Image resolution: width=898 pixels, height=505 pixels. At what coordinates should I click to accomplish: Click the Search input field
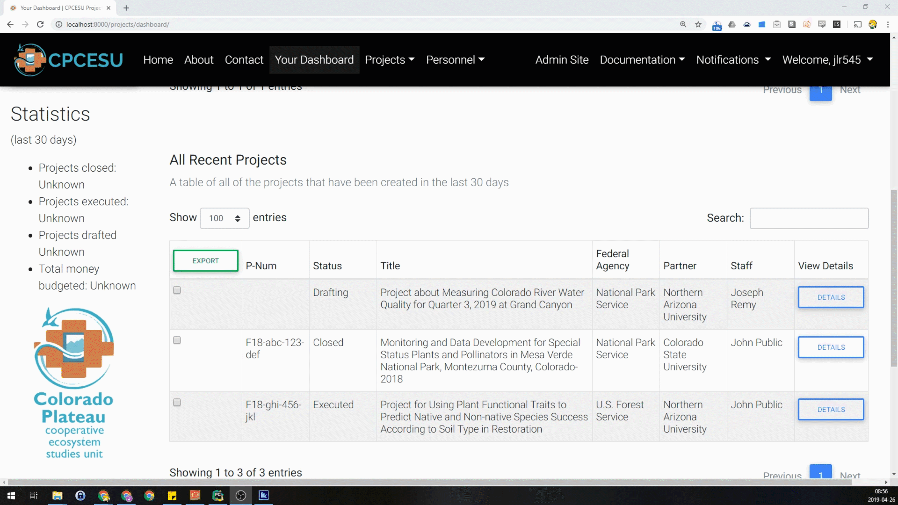click(809, 218)
